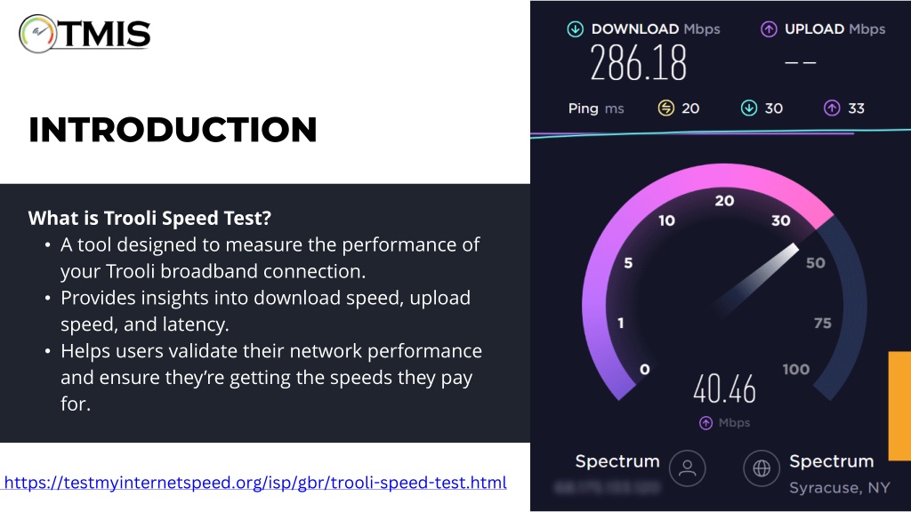Click the TMIS speedometer logo icon

pyautogui.click(x=38, y=34)
